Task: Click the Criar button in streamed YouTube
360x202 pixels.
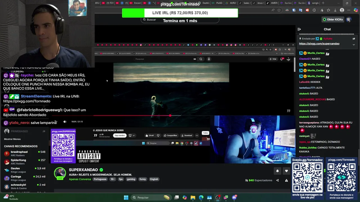Action: 273,59
